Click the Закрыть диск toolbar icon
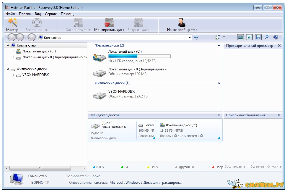The width and height of the screenshot is (287, 192). tap(138, 25)
